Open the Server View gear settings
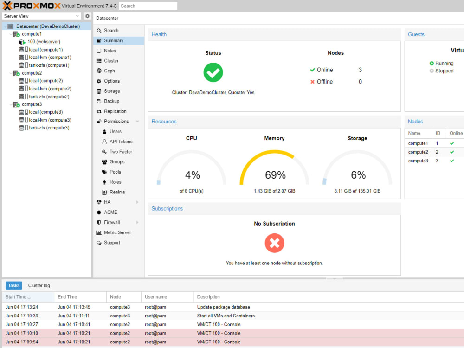Viewport: 464px width, 348px height. point(87,16)
